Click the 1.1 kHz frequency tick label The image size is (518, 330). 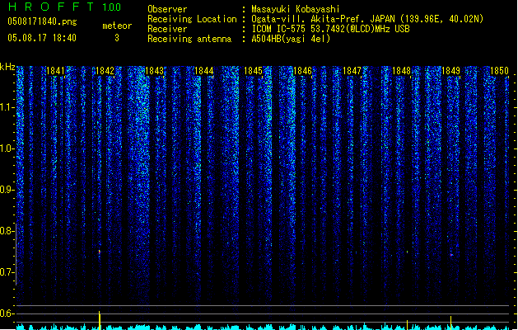7,107
